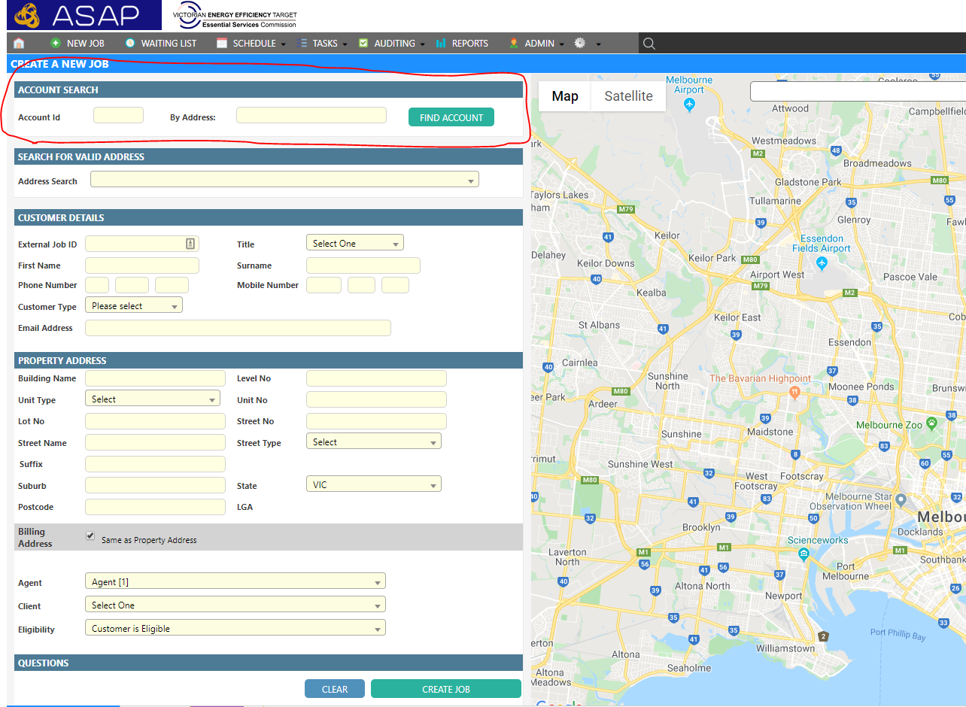This screenshot has width=966, height=707.
Task: Click the home icon in navigation bar
Action: click(x=20, y=44)
